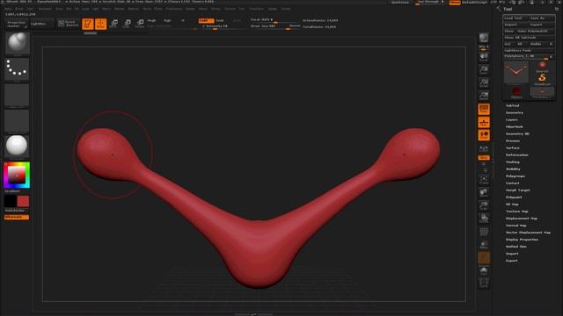Click the Move view icon on right shelf

click(484, 192)
